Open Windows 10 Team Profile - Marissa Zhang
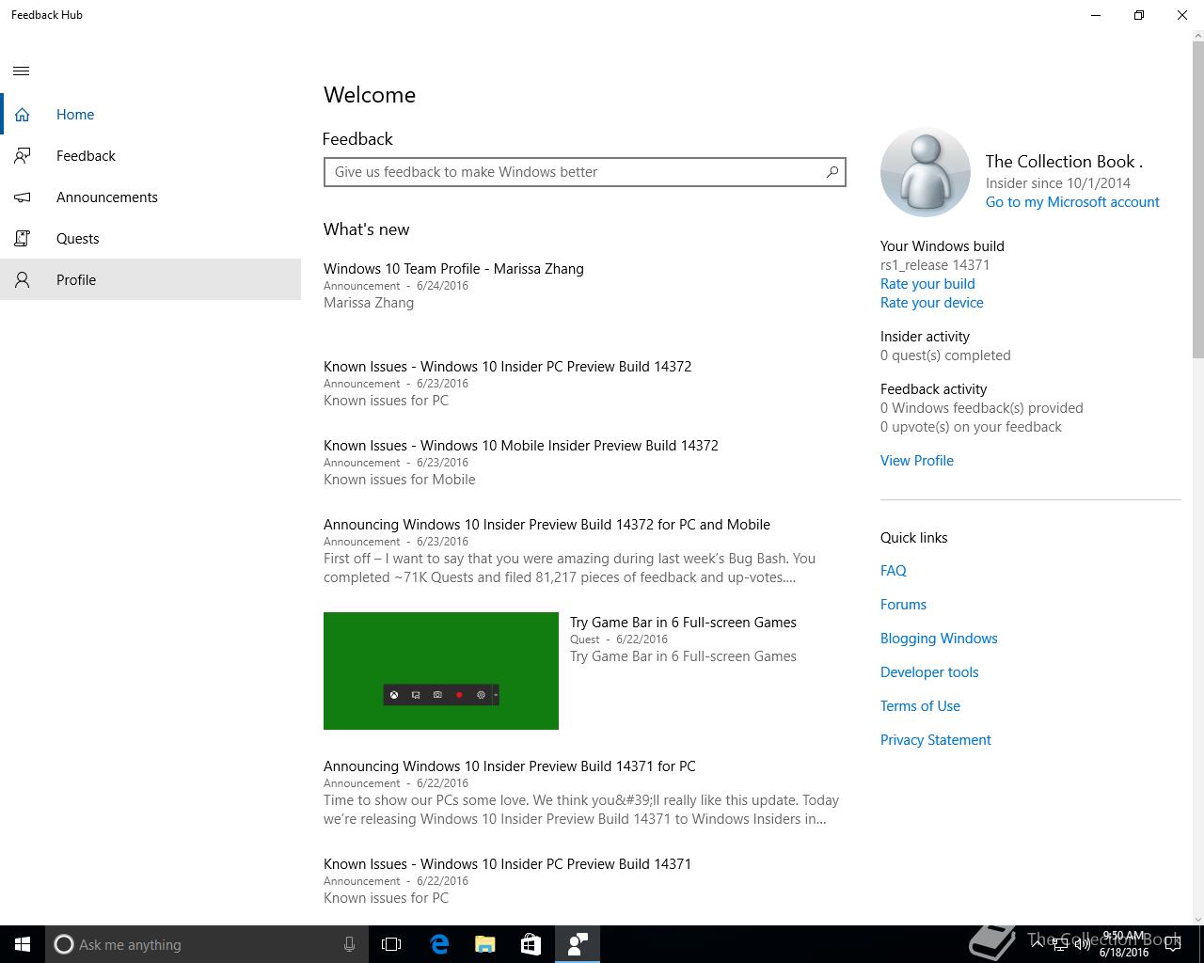Screen dimensions: 1204x963 pos(453,269)
